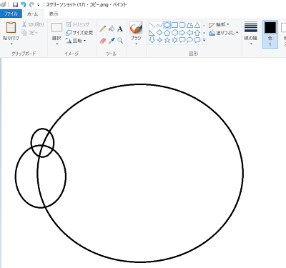Click the 選択 rectangle selection icon
The image size is (286, 268).
pos(56,27)
